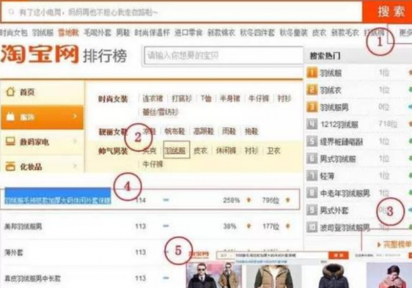Click the 淘宝网 logo
Screen dimensions: 412x288
39,54
